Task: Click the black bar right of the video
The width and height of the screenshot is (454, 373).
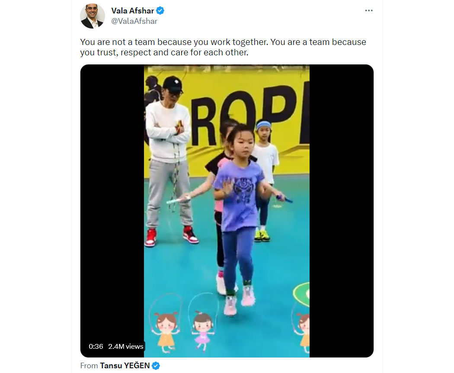Action: tap(342, 211)
